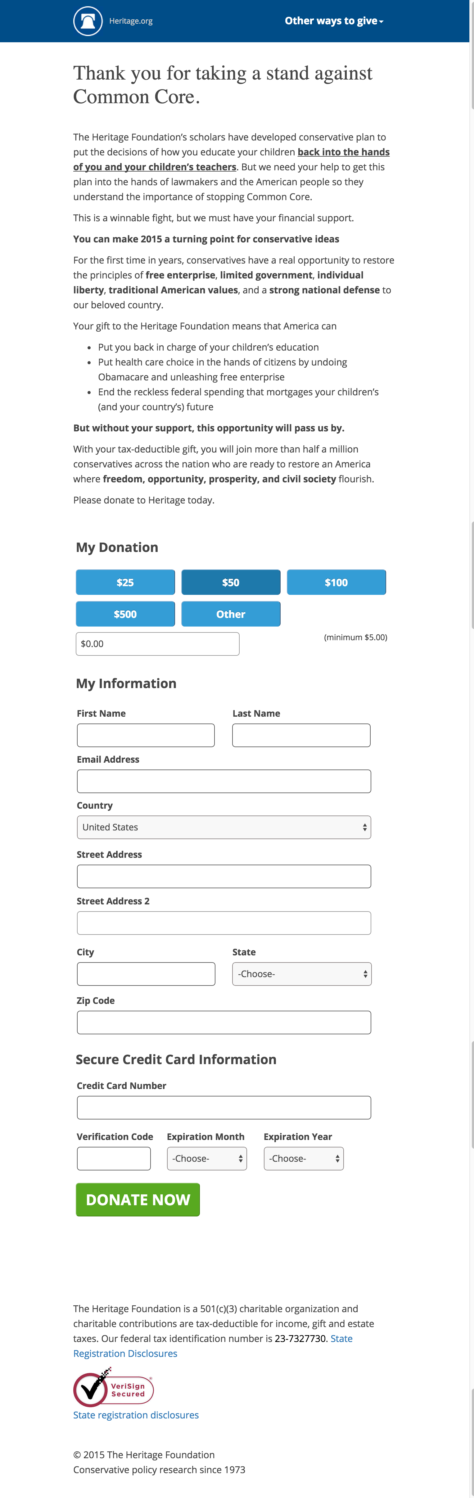The width and height of the screenshot is (474, 1498).
Task: Follow the back into the hands link
Action: pos(343,152)
